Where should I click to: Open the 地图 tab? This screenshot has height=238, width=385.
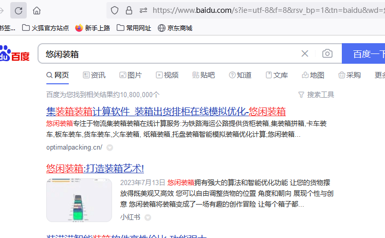point(313,75)
